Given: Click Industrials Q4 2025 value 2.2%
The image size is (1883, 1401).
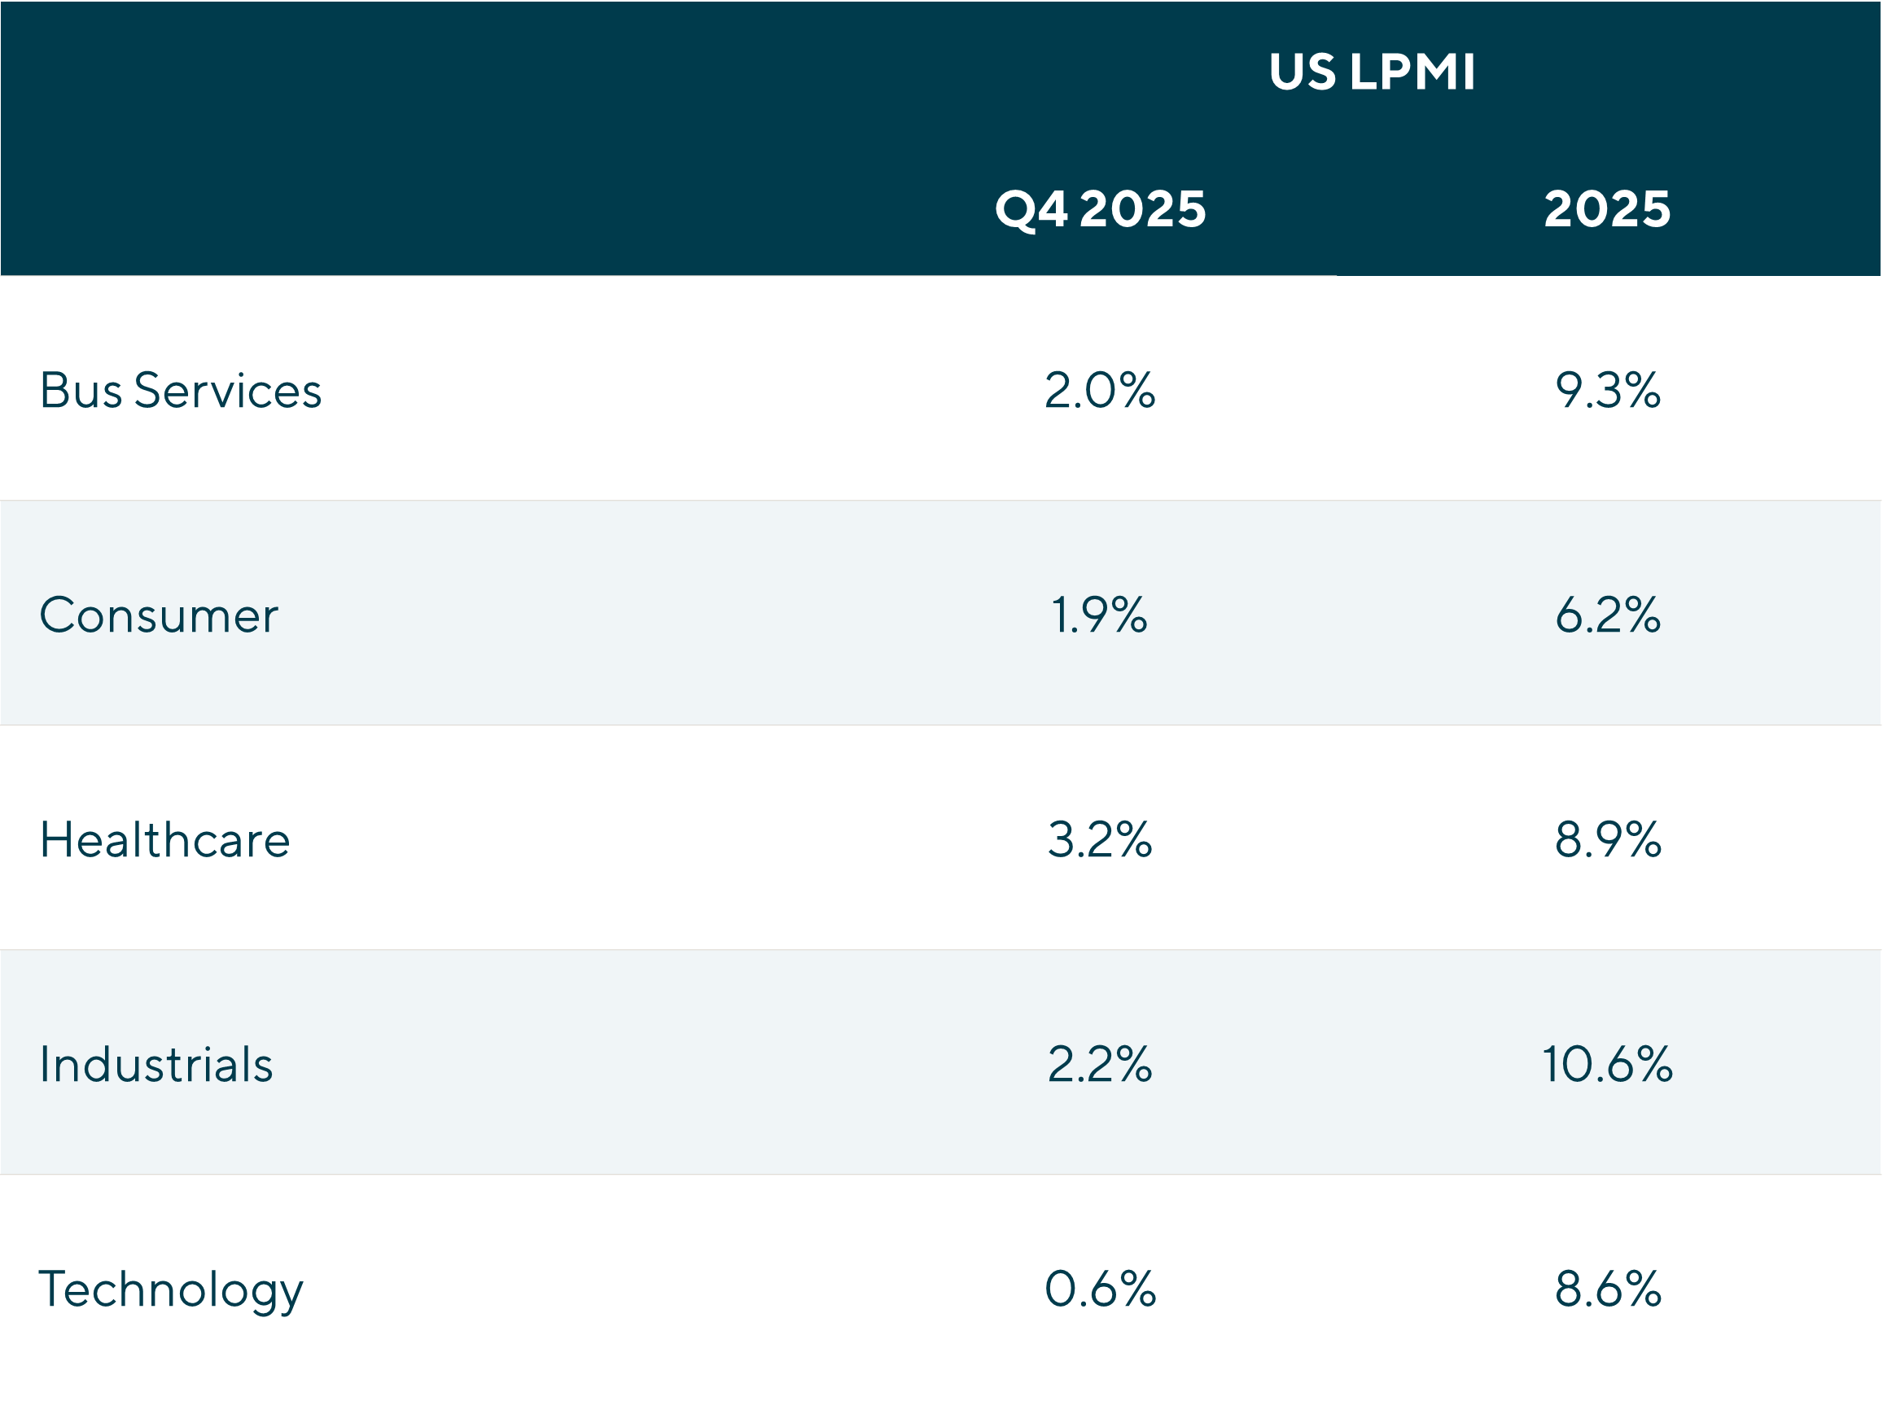Looking at the screenshot, I should tap(1100, 1065).
